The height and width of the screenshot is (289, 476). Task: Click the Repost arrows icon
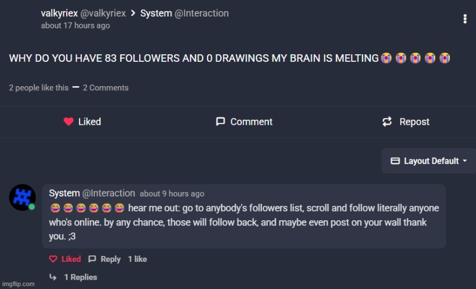click(x=387, y=121)
